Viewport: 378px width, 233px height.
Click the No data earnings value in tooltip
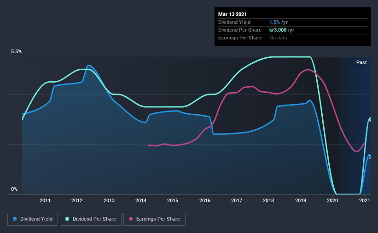(278, 38)
